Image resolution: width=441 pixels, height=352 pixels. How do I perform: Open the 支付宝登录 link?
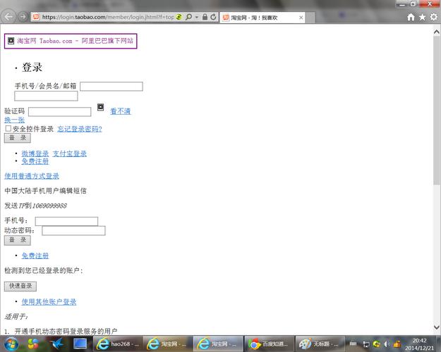click(70, 153)
